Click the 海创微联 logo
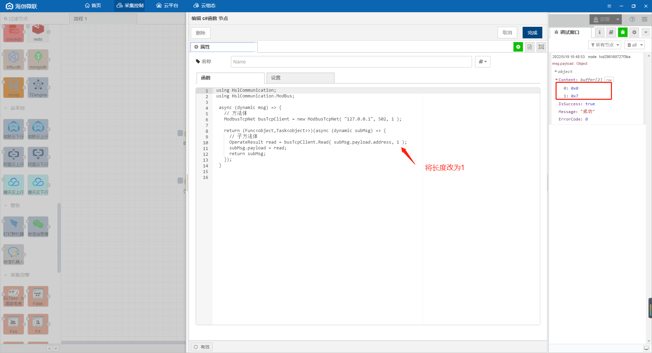 [21, 6]
